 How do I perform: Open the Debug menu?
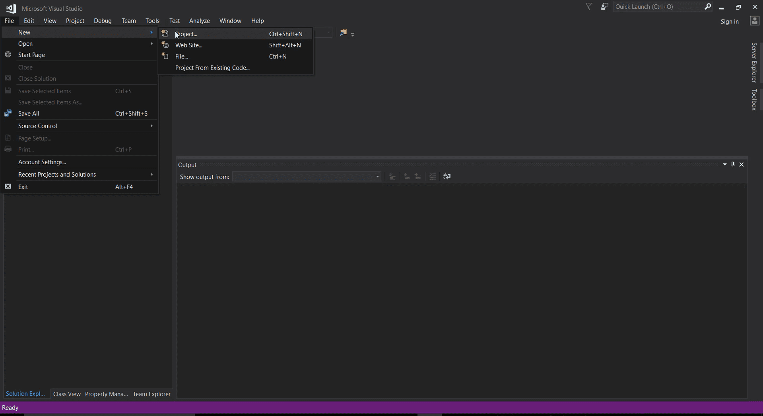[x=103, y=21]
